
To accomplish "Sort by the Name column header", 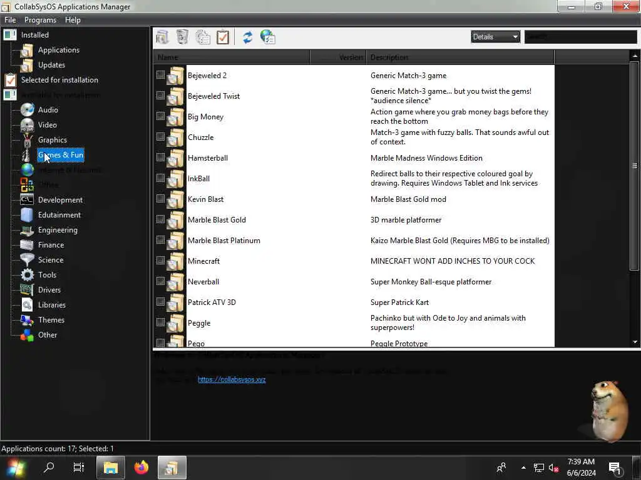I will click(232, 57).
